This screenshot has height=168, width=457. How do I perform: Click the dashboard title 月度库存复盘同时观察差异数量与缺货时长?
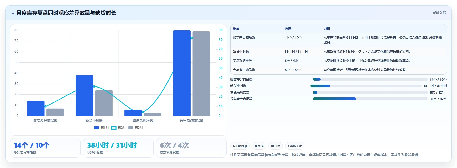(66, 13)
